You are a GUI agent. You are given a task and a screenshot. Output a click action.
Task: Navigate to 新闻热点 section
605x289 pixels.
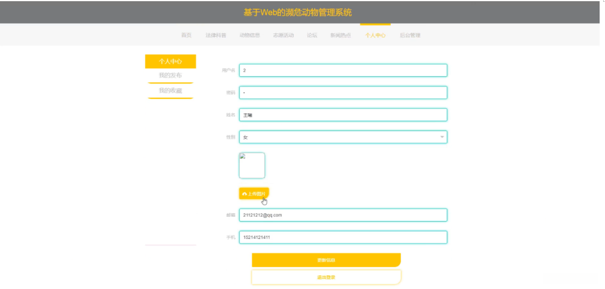[341, 35]
